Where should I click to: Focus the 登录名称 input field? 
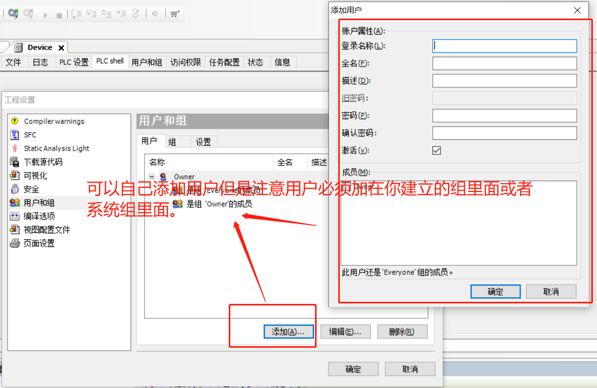(x=505, y=46)
